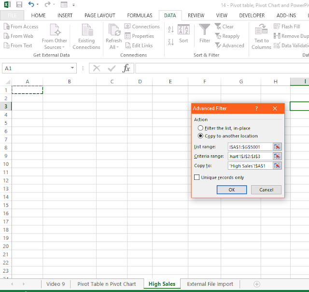Open Existing Connections
309x292 pixels.
click(86, 37)
